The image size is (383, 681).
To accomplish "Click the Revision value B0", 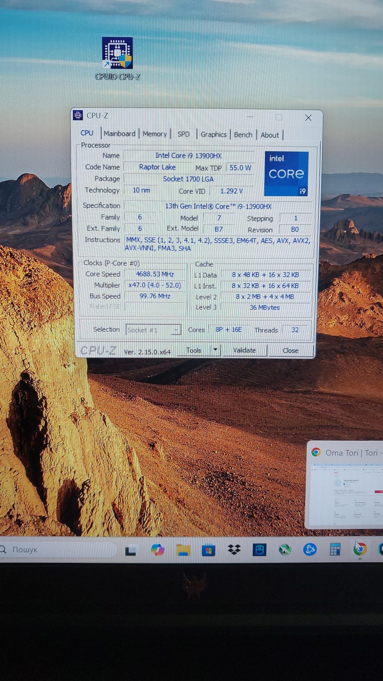I will tap(295, 230).
